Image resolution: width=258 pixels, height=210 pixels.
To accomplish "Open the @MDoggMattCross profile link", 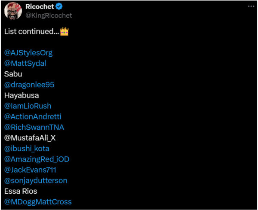I will point(38,202).
